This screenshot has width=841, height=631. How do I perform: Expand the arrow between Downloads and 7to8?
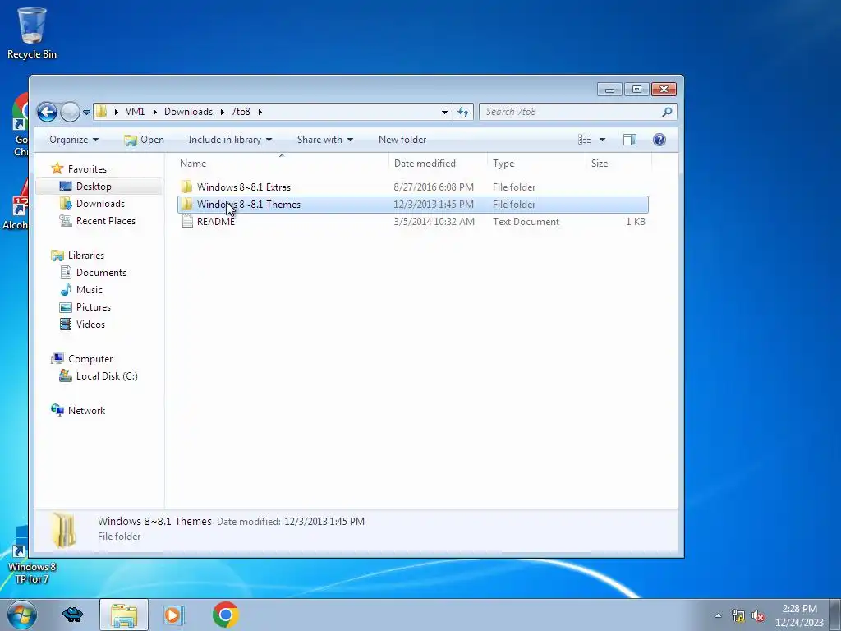click(222, 112)
